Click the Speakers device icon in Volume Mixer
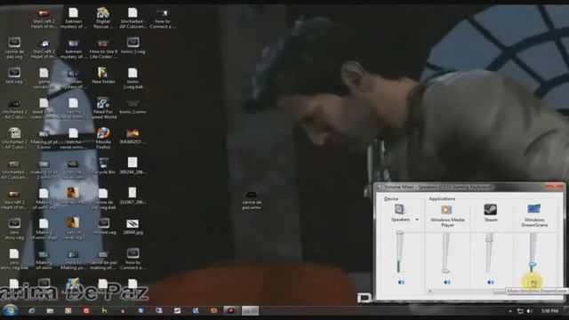 coord(400,210)
